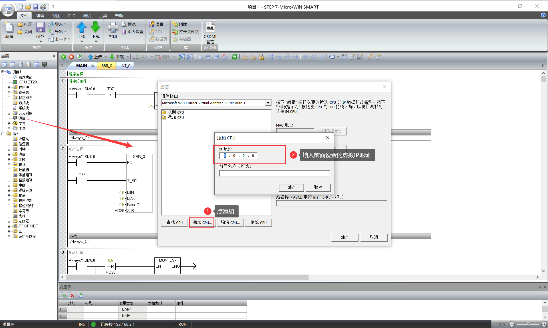Click the application logo button

tap(8, 10)
